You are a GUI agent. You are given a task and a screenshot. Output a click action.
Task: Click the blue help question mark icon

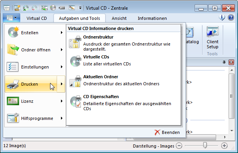[x=231, y=18]
